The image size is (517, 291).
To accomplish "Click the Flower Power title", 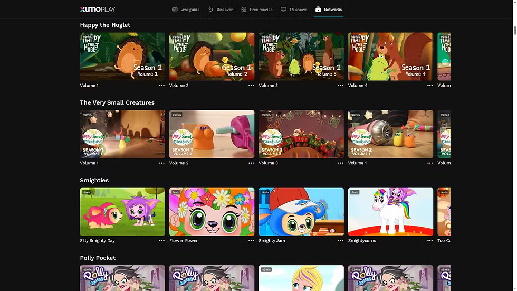I will click(x=184, y=240).
